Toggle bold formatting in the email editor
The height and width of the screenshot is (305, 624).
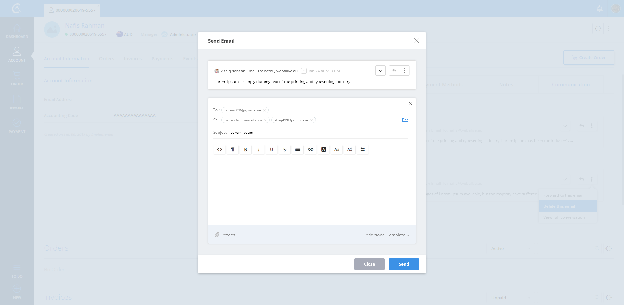coord(245,150)
